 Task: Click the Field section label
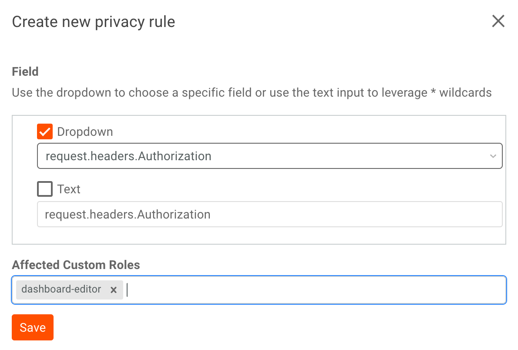pyautogui.click(x=25, y=71)
